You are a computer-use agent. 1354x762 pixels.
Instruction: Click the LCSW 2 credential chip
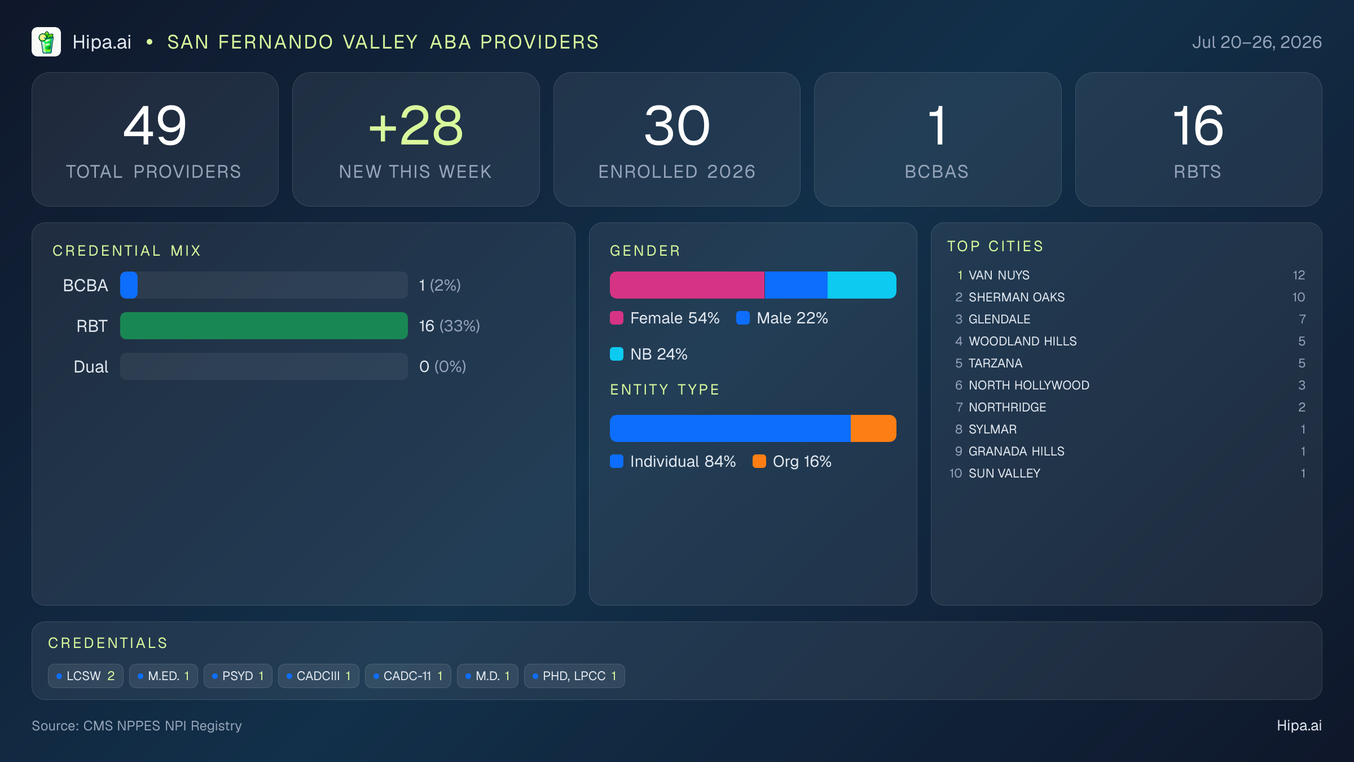[86, 676]
